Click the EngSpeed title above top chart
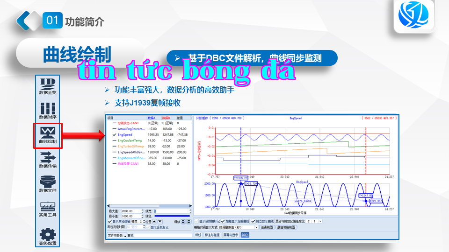 click(x=296, y=118)
